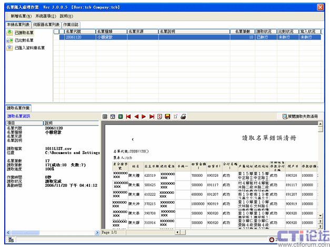Click 預覽讀取失敗清冊 button

300,116
